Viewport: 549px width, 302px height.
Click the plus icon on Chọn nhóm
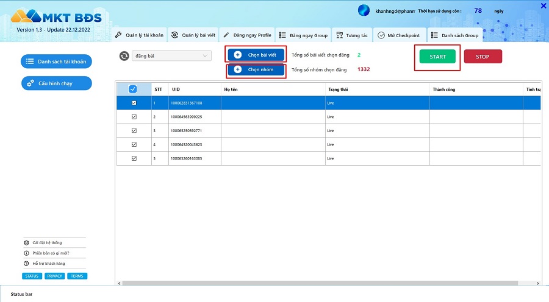tap(238, 69)
